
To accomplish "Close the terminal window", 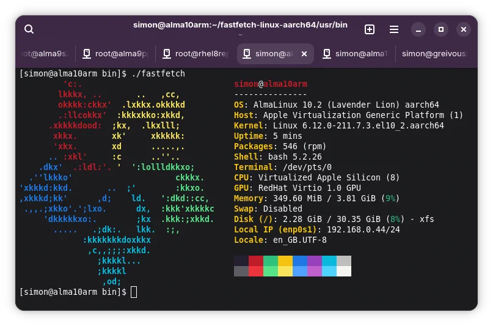I will pos(464,29).
